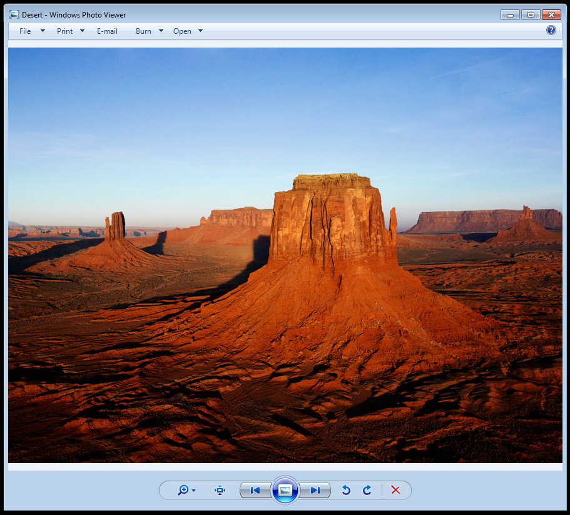570x515 pixels.
Task: Maximize the Photo Viewer window
Action: 531,14
